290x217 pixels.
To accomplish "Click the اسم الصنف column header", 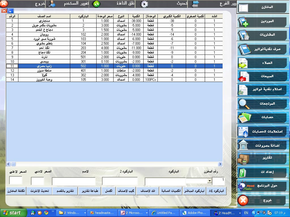I will (44, 16).
